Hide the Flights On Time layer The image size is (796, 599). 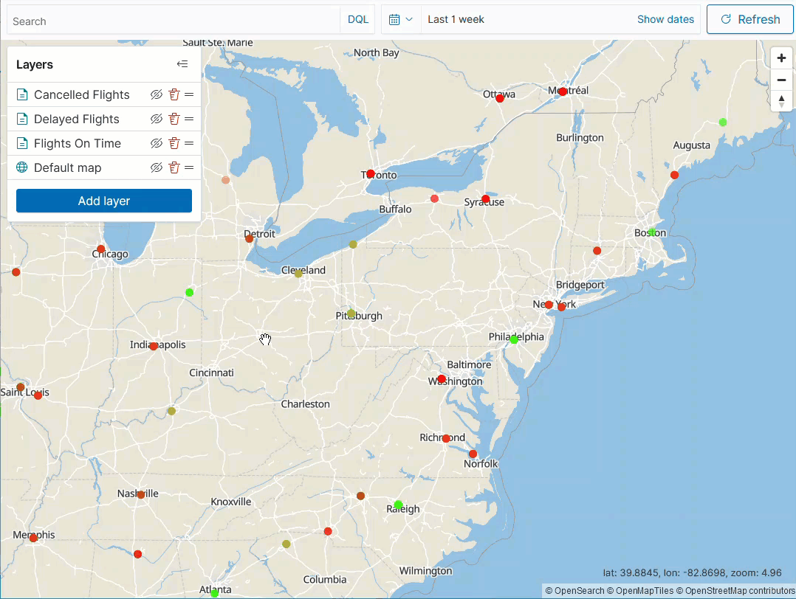(157, 143)
